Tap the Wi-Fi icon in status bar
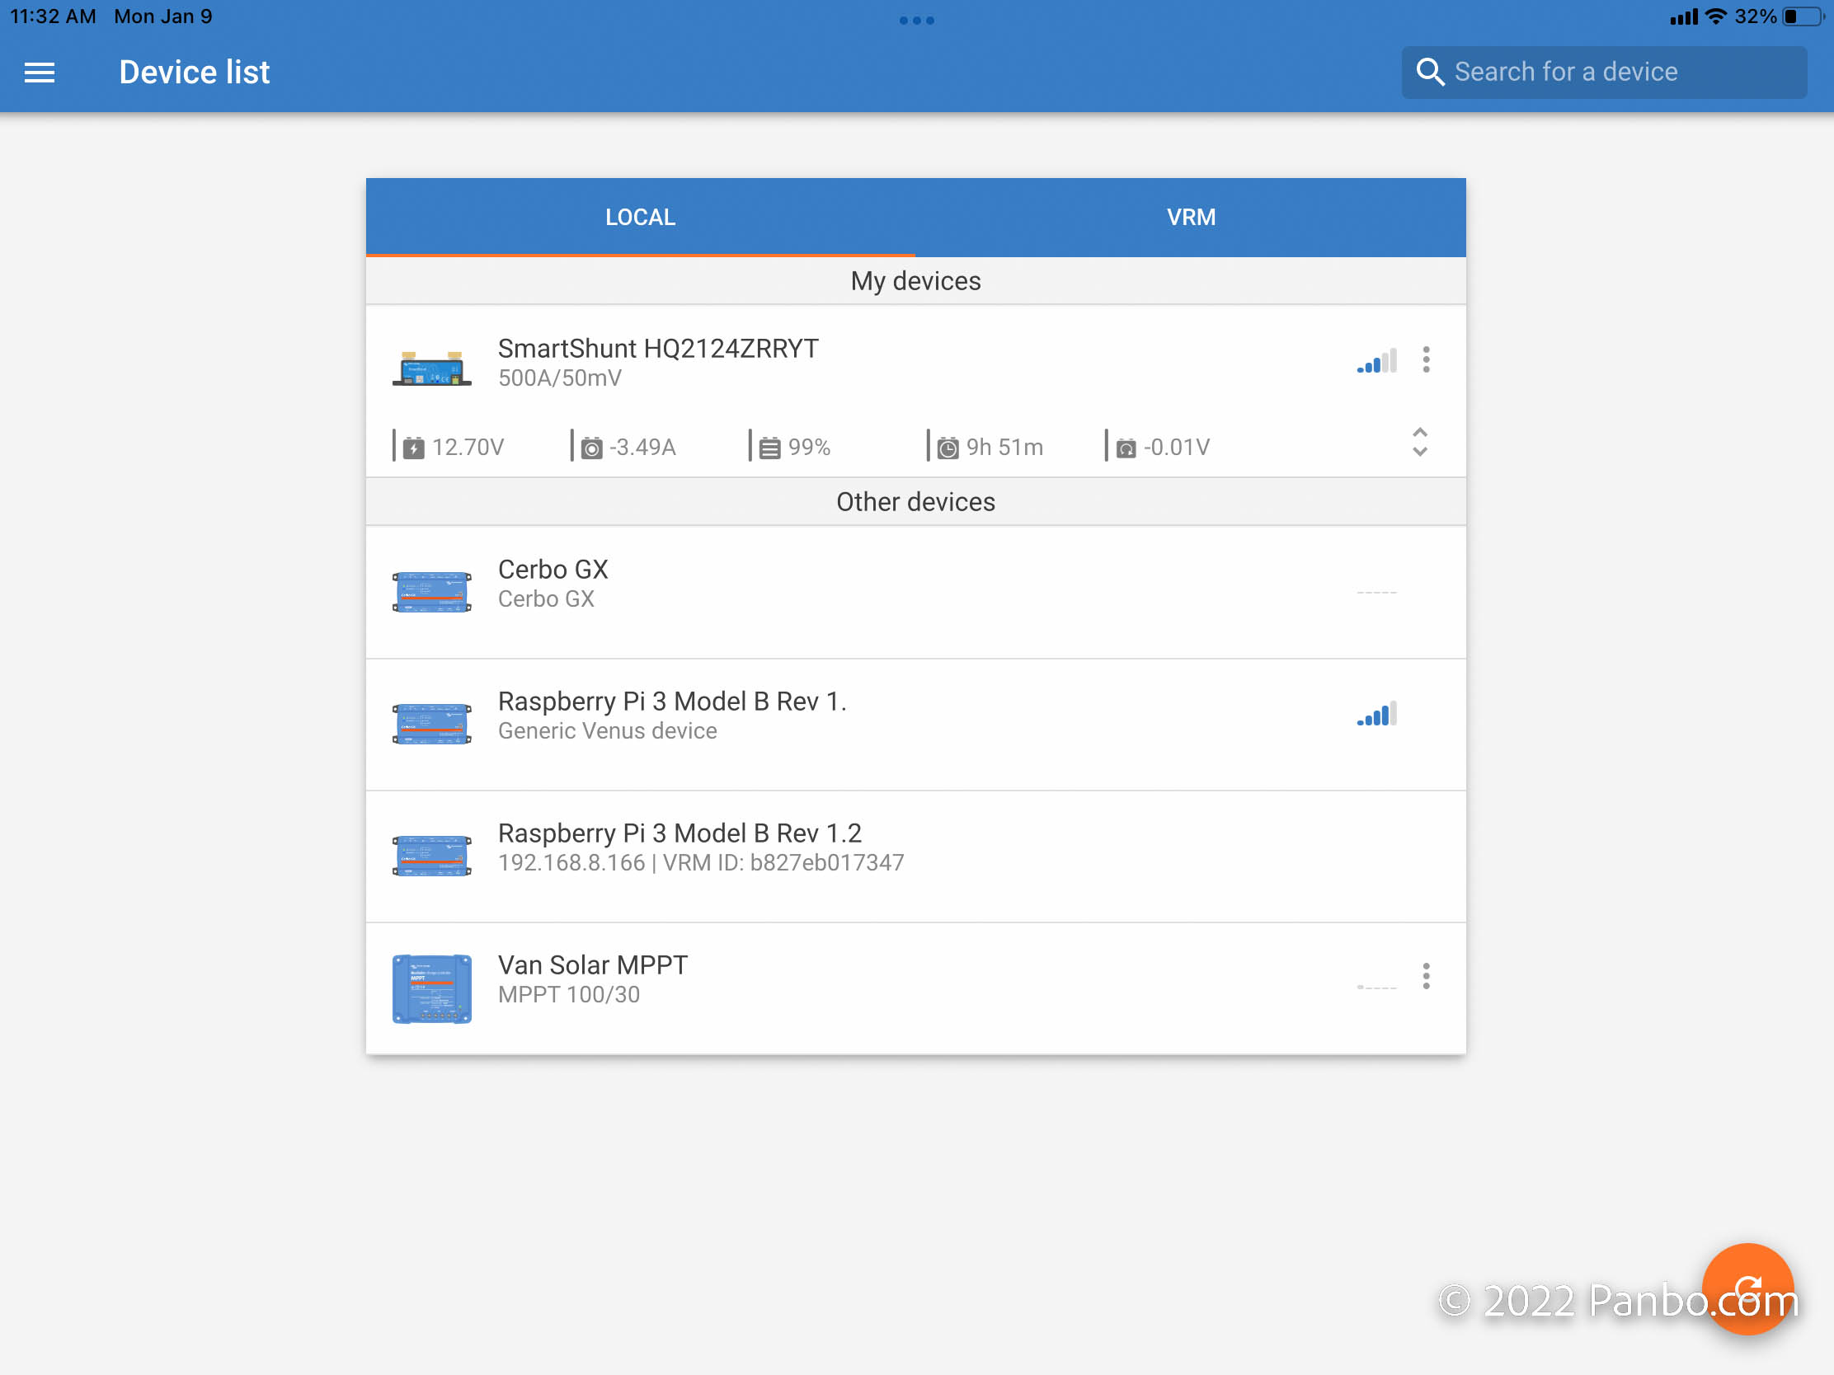Viewport: 1834px width, 1375px height. pyautogui.click(x=1715, y=16)
